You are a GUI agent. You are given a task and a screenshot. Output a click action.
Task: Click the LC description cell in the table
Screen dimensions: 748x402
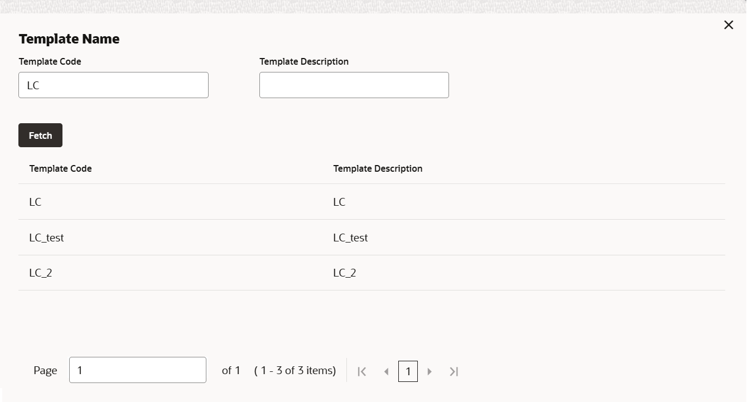coord(339,202)
